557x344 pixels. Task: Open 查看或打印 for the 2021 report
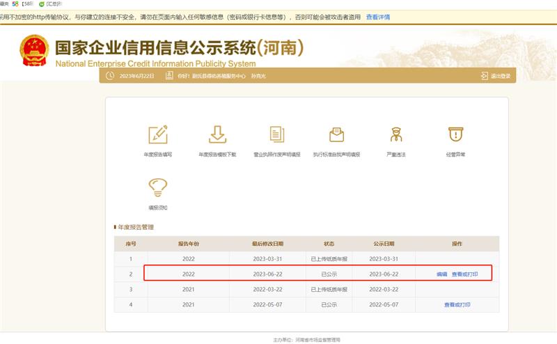tap(457, 304)
